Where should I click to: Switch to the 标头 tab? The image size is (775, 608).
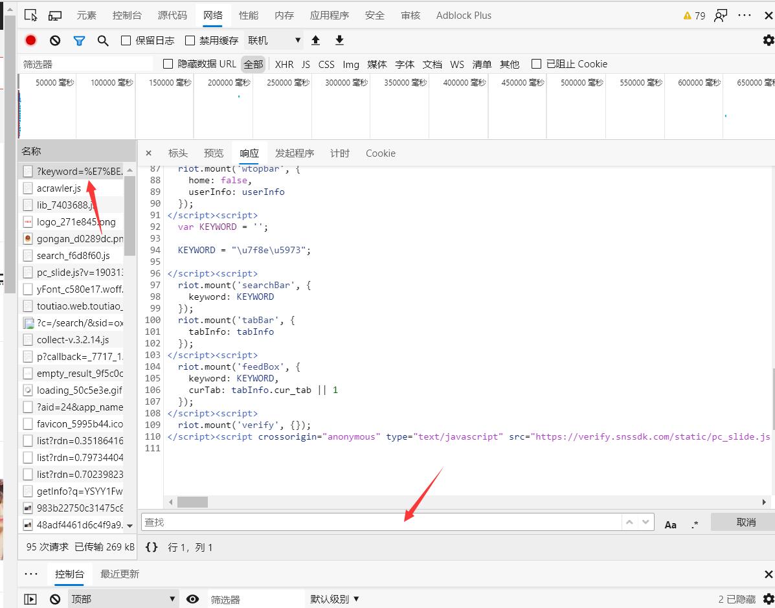[177, 153]
